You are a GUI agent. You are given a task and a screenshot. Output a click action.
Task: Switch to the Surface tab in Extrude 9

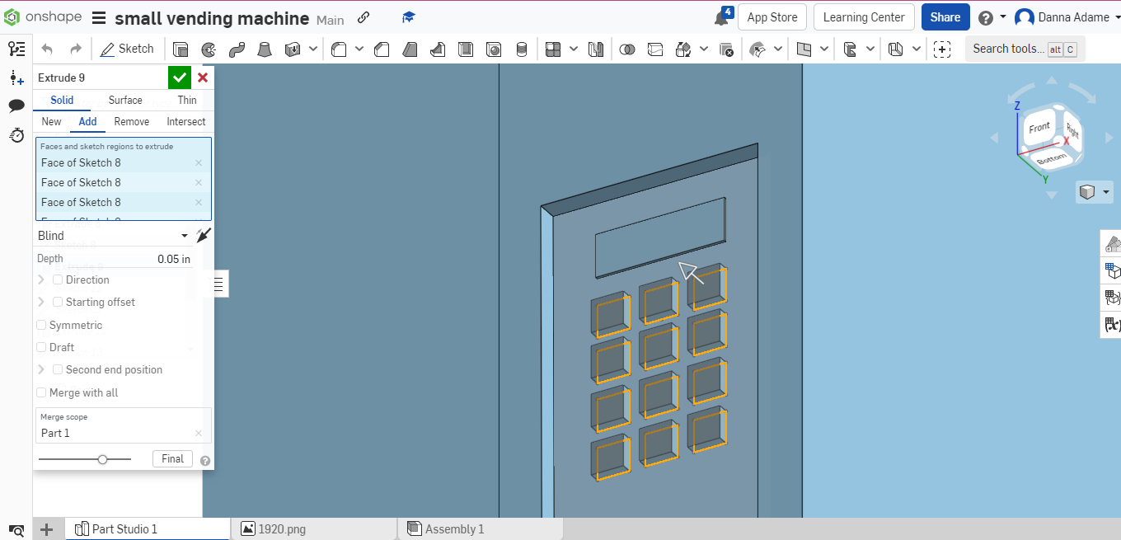(125, 100)
